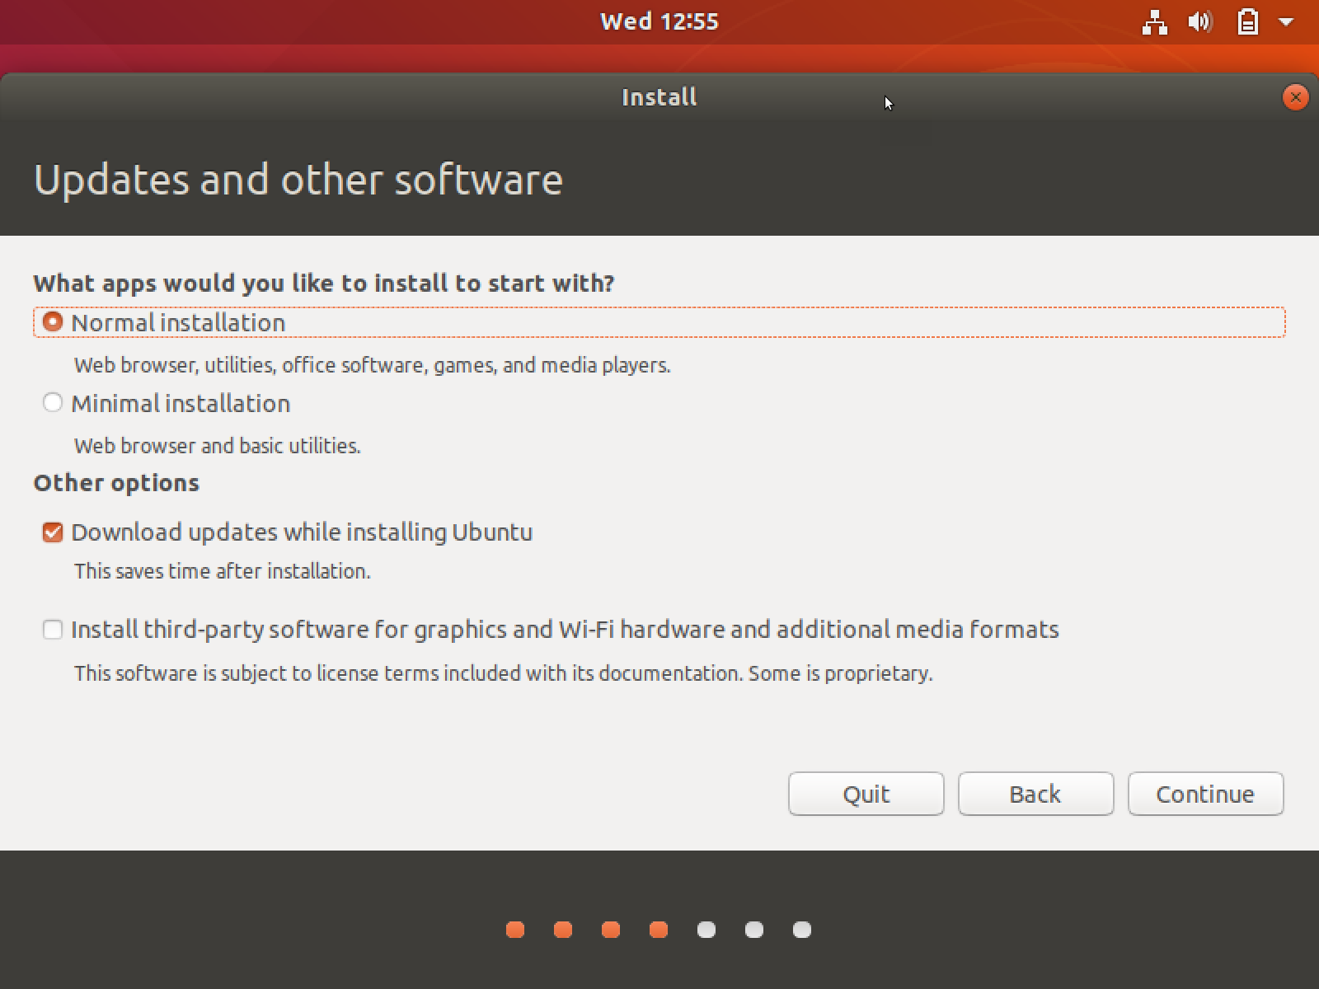The height and width of the screenshot is (989, 1319).
Task: Click the Install title bar text
Action: (659, 97)
